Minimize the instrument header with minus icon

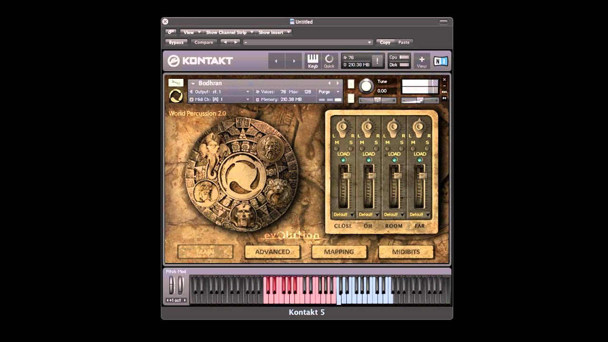coord(445,86)
